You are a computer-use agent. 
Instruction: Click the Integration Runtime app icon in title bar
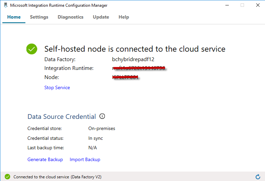click(5, 5)
